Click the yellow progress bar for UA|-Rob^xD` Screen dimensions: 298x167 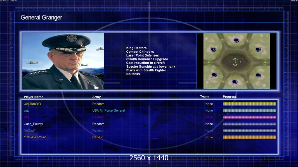click(x=249, y=104)
